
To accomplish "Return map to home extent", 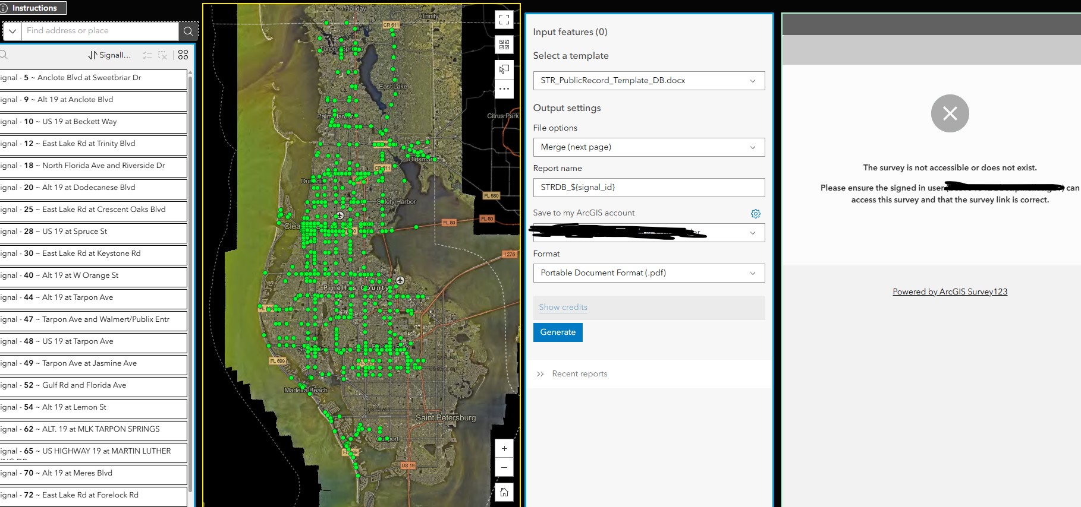I will pos(504,492).
